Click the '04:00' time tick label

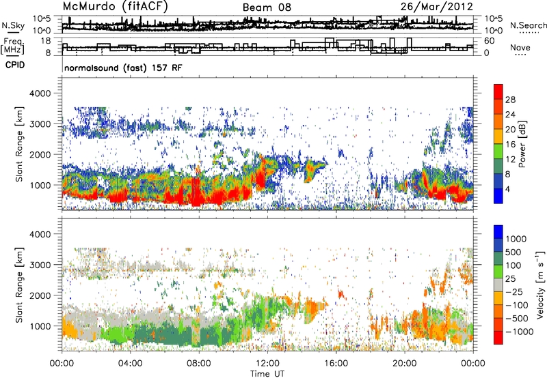point(130,364)
